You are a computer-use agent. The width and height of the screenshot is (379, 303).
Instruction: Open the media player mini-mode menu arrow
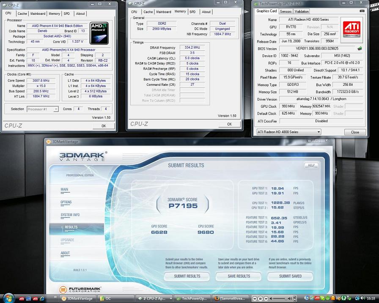[x=295, y=300]
